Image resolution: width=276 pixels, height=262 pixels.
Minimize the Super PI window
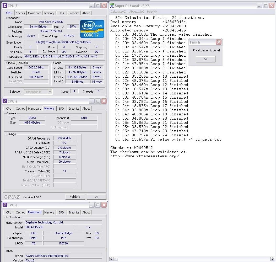point(259,6)
